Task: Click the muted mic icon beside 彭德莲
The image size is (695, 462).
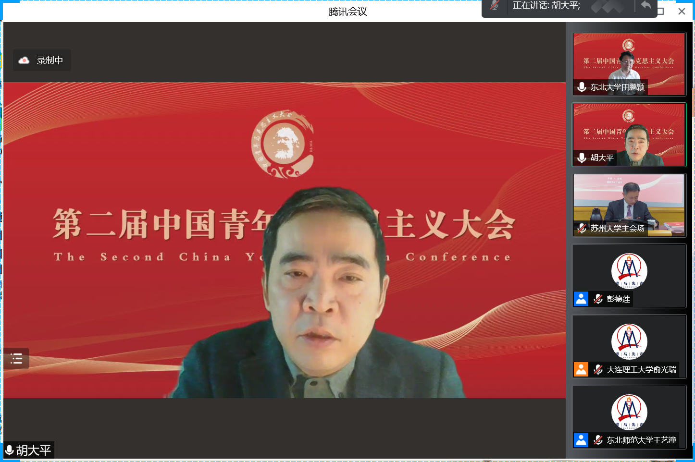Action: tap(598, 299)
